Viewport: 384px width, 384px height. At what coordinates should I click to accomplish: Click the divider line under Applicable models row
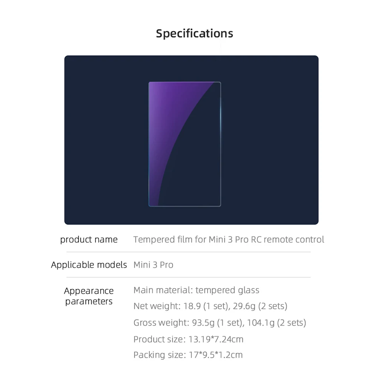(x=188, y=277)
